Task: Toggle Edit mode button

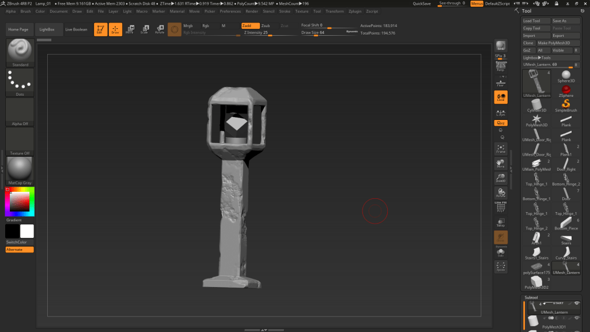Action: [101, 29]
